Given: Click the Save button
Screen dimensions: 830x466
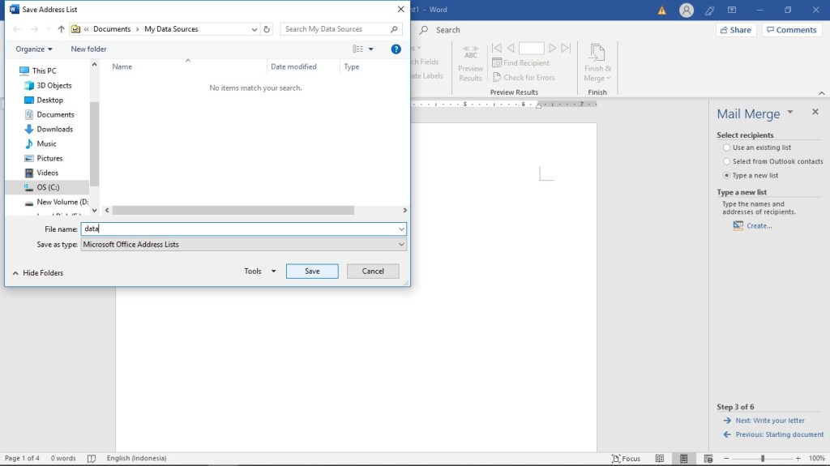Looking at the screenshot, I should (312, 271).
